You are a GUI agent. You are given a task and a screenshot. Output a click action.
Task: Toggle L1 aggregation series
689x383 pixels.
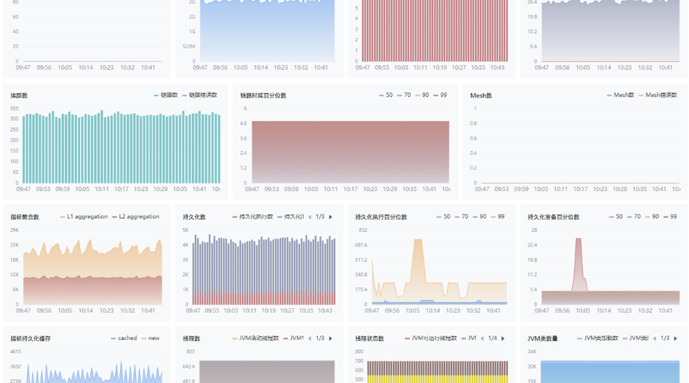click(x=84, y=217)
